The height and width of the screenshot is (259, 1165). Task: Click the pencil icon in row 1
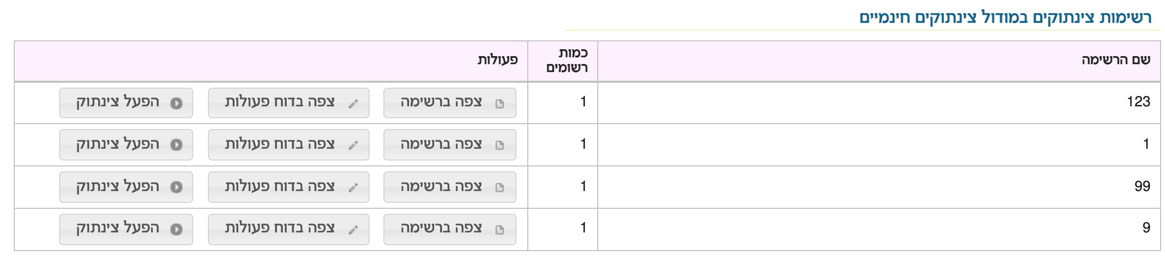pos(353,145)
